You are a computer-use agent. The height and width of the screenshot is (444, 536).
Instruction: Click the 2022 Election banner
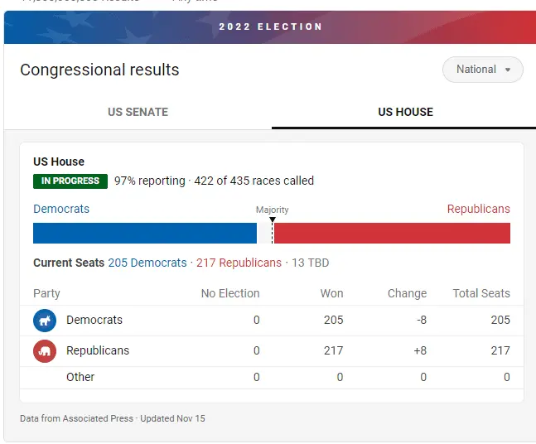(x=270, y=27)
